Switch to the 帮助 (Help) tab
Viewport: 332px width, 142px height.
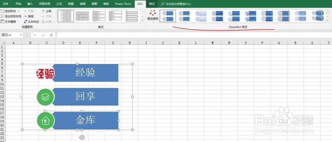[106, 4]
